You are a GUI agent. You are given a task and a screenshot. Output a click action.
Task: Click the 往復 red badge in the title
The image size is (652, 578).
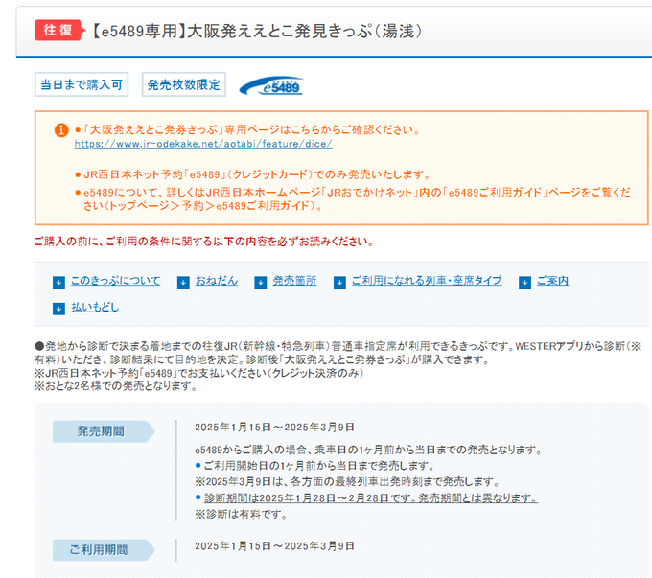59,30
